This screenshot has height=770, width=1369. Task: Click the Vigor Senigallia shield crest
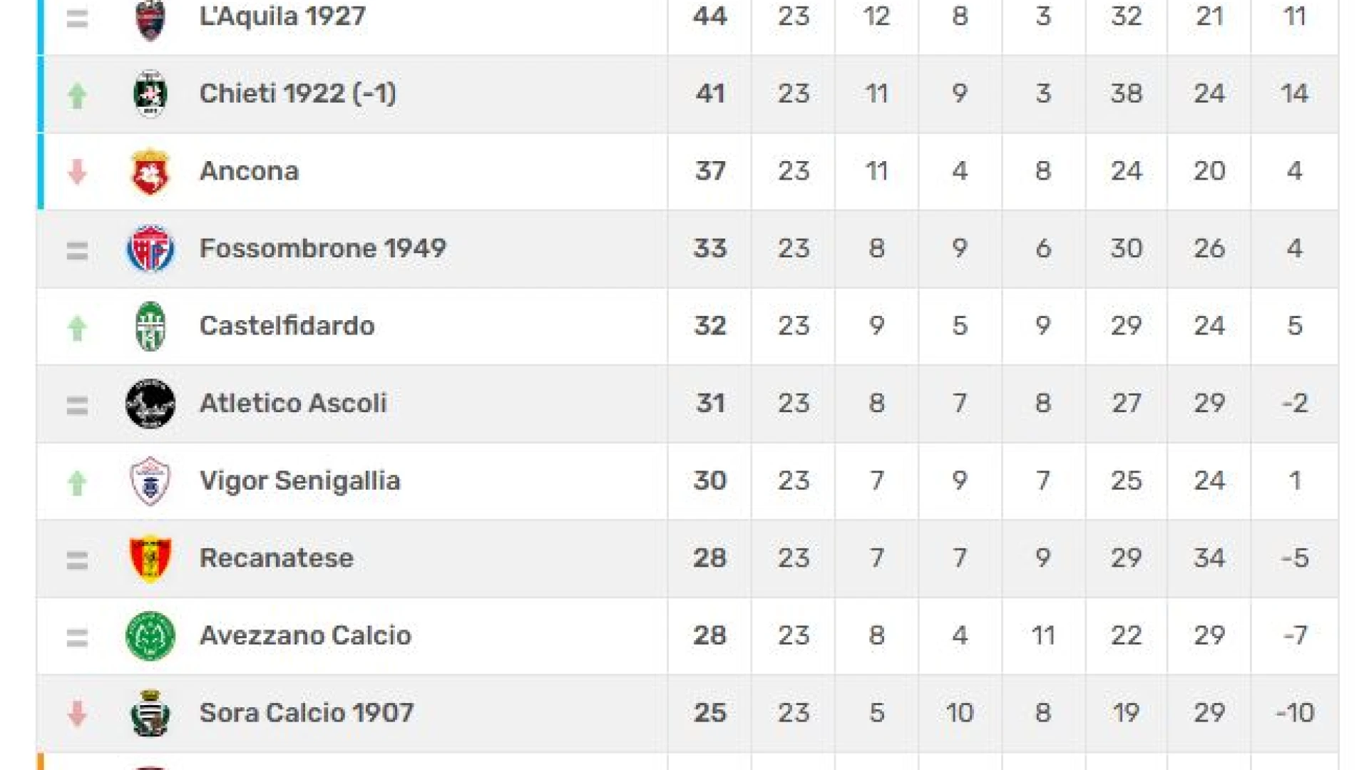[x=150, y=481]
